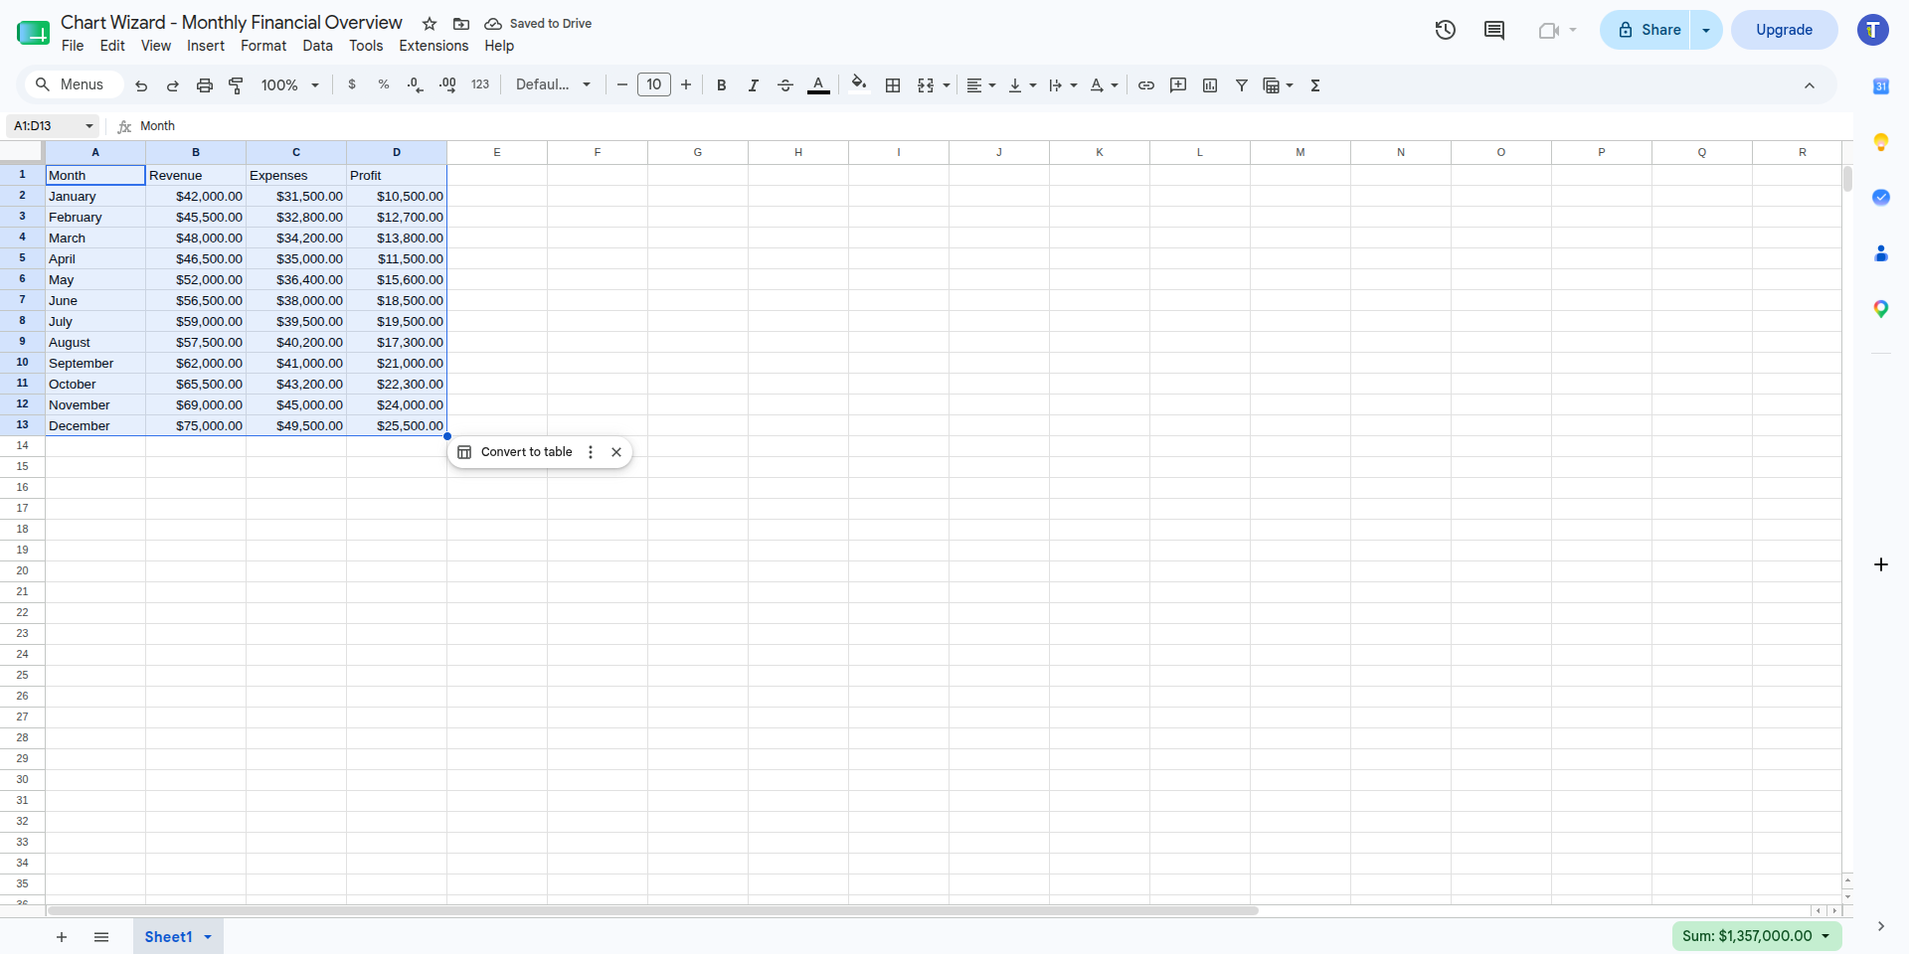The image size is (1909, 954).
Task: Open all comments panel
Action: 1494,30
